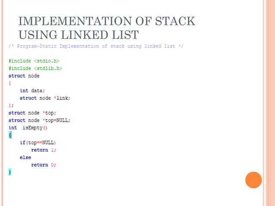Click the struct node *top; line
The height and width of the screenshot is (206, 275).
[32, 113]
